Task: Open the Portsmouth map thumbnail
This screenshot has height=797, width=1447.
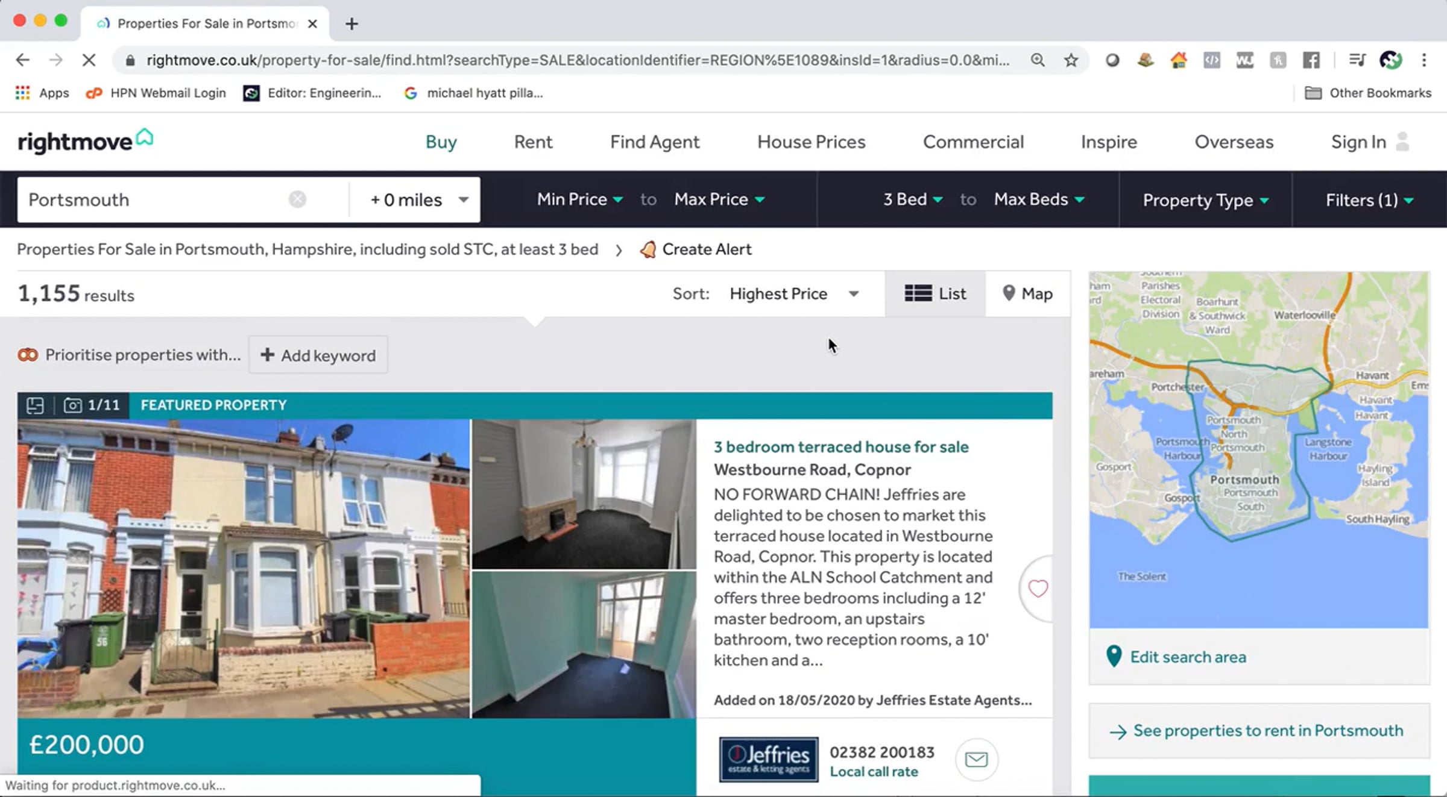Action: tap(1258, 449)
